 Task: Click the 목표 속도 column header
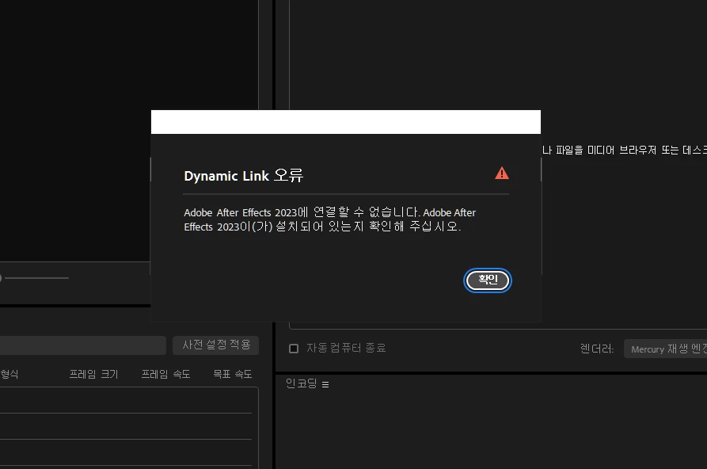click(x=232, y=374)
